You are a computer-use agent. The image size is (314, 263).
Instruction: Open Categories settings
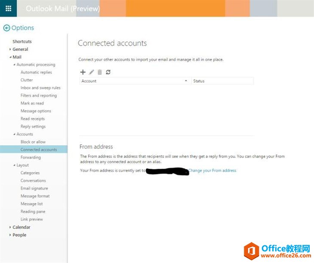[30, 173]
